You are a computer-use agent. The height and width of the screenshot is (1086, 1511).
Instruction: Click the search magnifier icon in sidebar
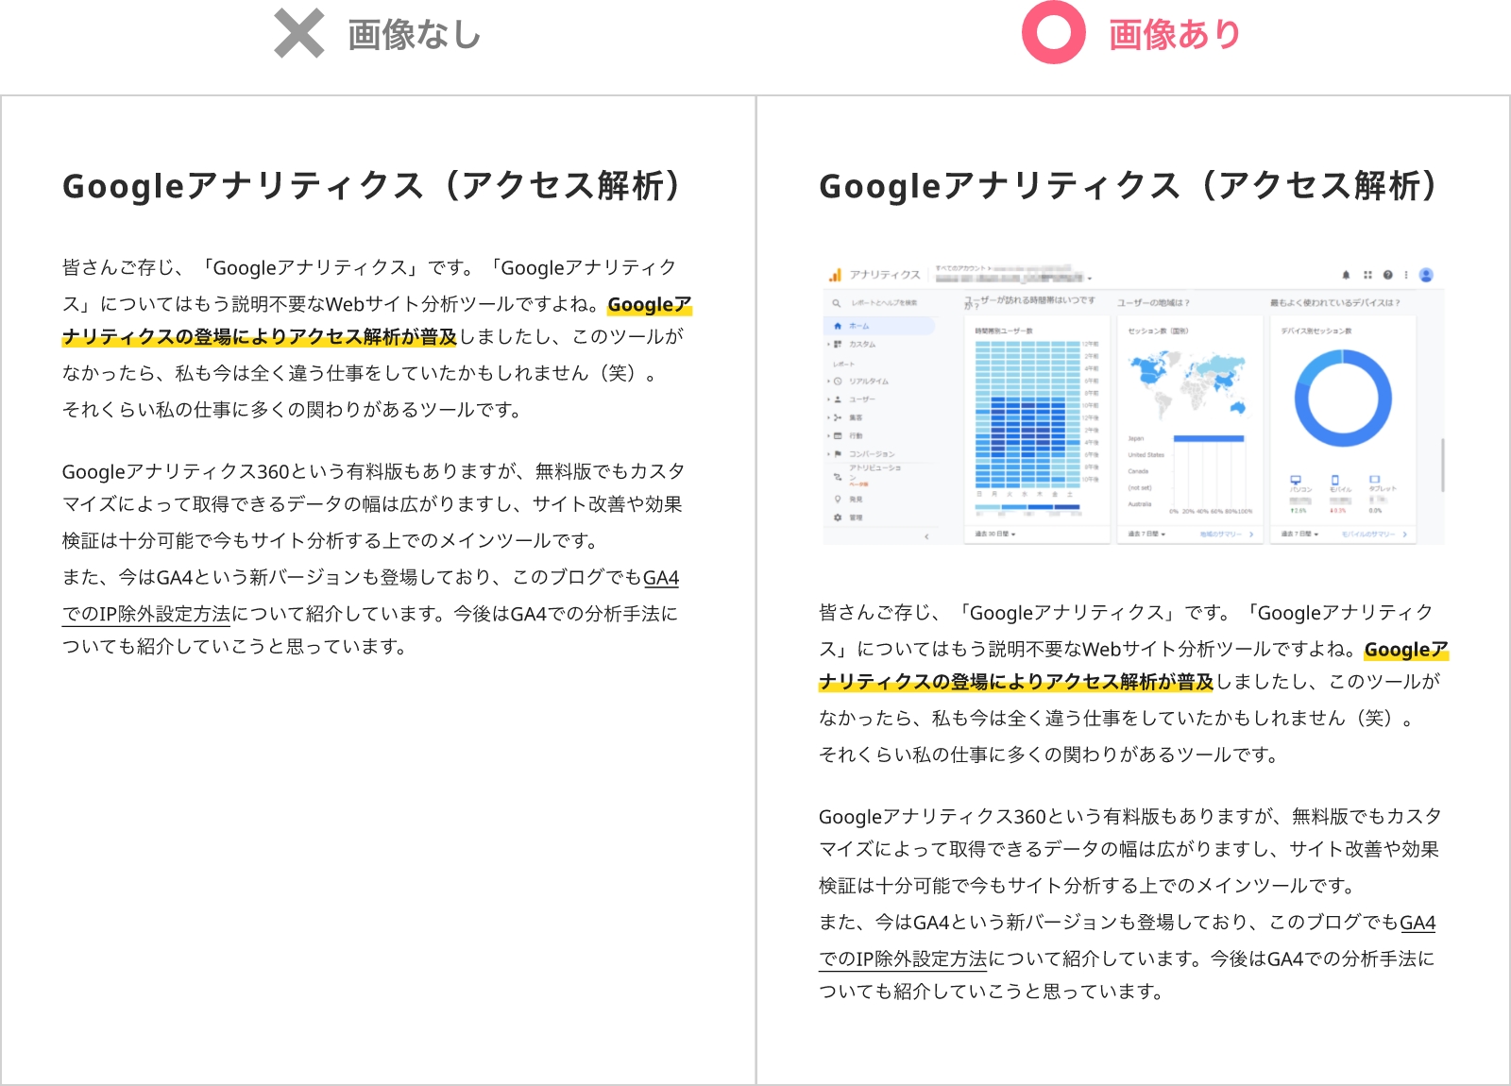[837, 303]
